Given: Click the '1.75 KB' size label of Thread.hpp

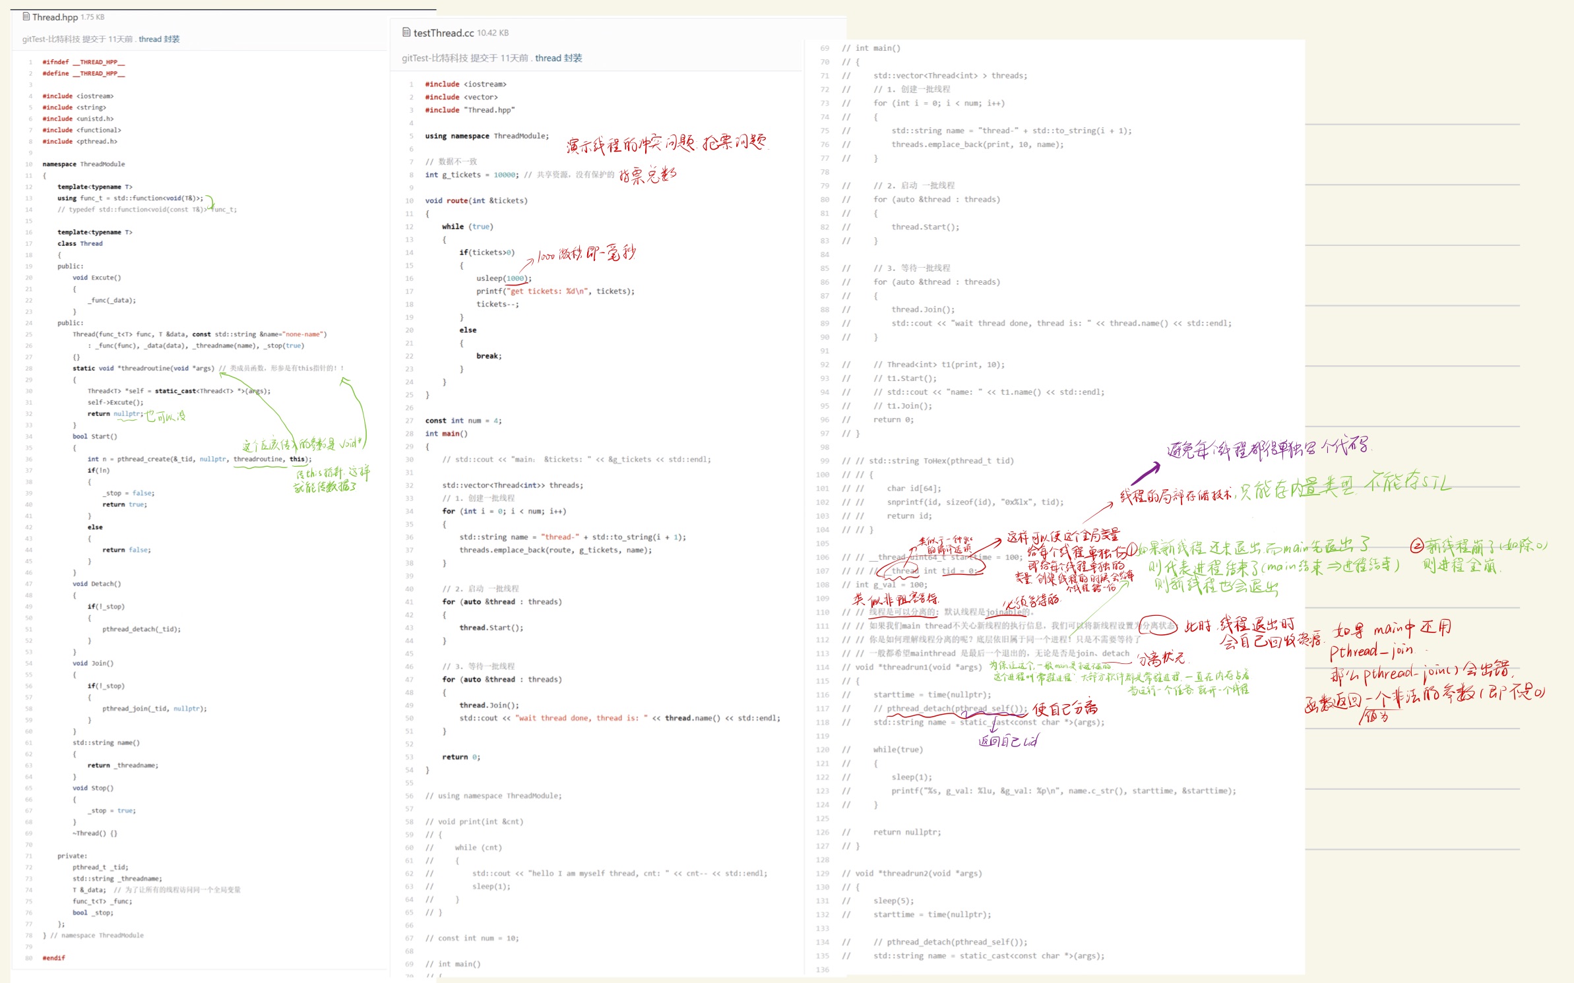Looking at the screenshot, I should pos(93,17).
